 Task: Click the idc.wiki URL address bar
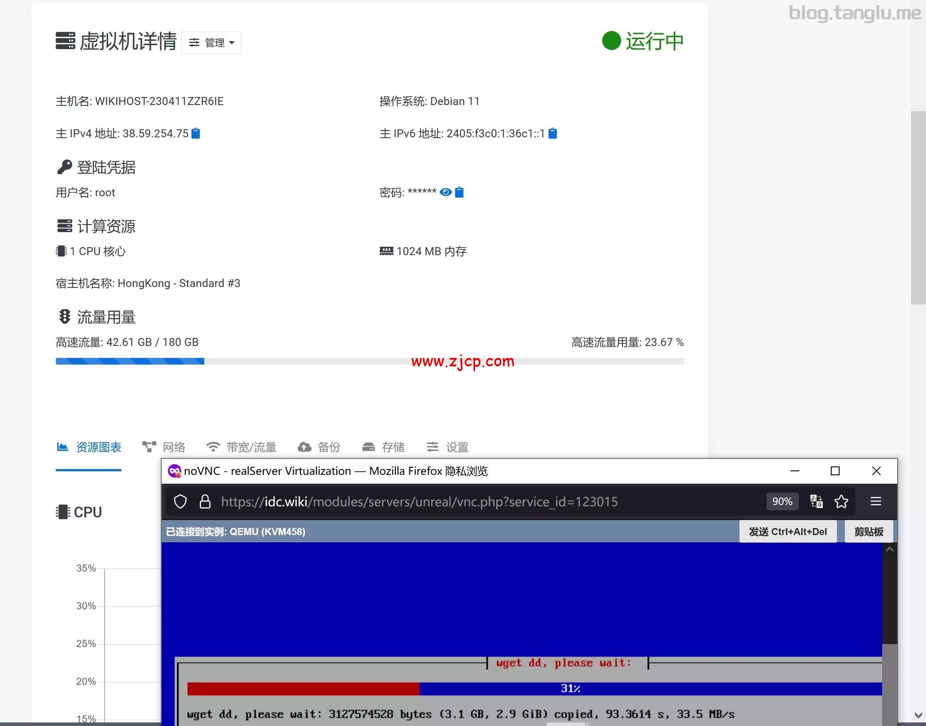pos(419,502)
